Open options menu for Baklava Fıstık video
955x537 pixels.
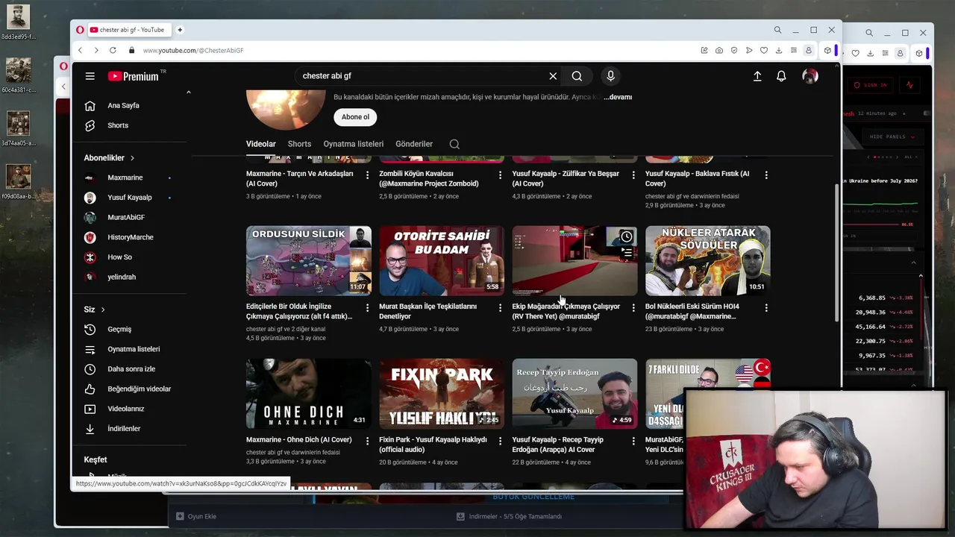click(x=766, y=175)
